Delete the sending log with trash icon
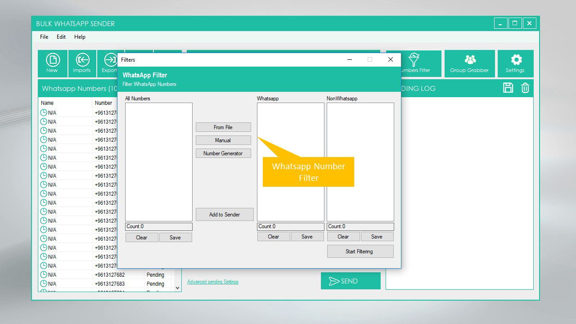The width and height of the screenshot is (576, 324). pos(525,88)
